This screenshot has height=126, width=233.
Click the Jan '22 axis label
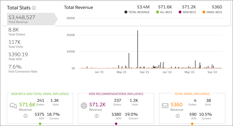167,72
